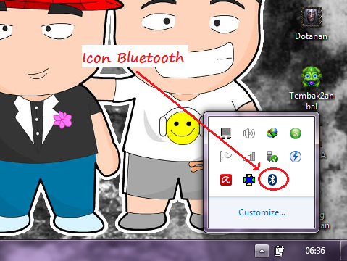Open the Dotanan desktop shortcut
This screenshot has width=347, height=261.
311,23
